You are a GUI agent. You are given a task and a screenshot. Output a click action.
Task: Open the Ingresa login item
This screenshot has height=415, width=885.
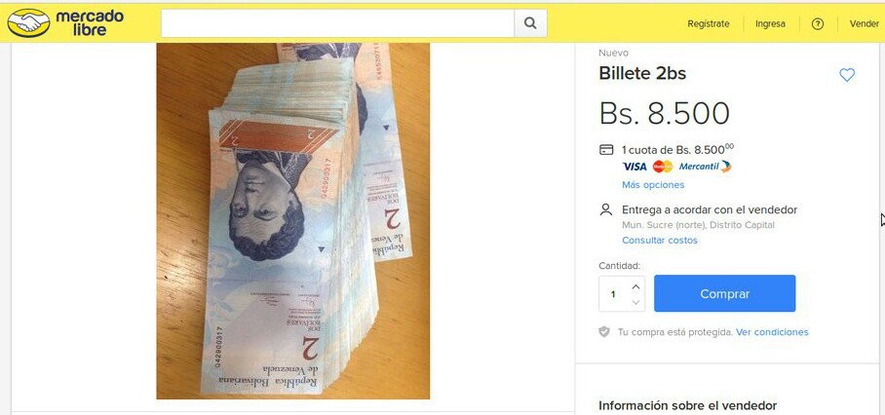(x=770, y=23)
